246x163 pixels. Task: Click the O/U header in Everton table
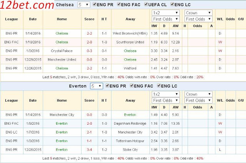tap(241, 100)
